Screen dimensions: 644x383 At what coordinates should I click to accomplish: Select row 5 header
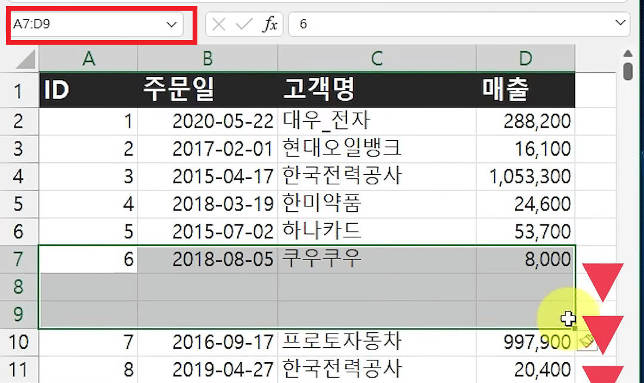pos(19,204)
